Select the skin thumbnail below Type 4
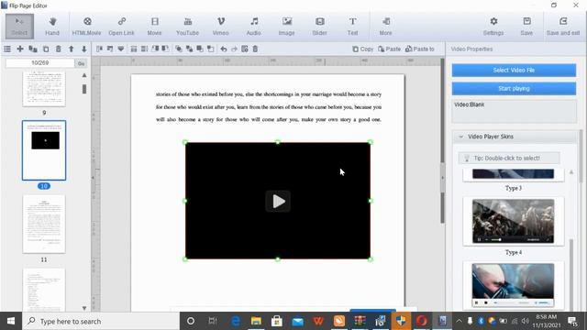Image resolution: width=587 pixels, height=330 pixels. pyautogui.click(x=513, y=285)
